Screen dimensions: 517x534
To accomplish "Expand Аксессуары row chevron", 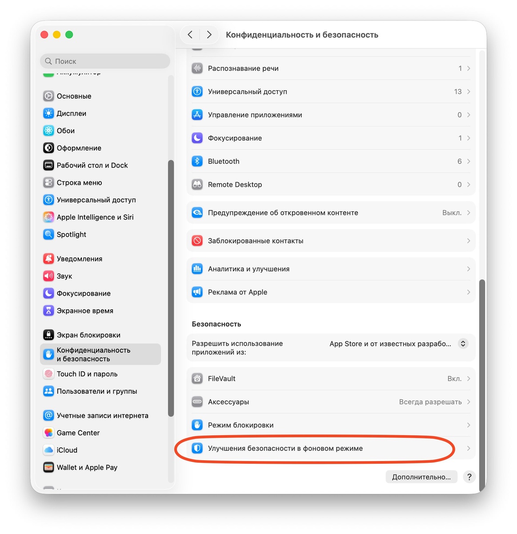I will click(x=469, y=402).
